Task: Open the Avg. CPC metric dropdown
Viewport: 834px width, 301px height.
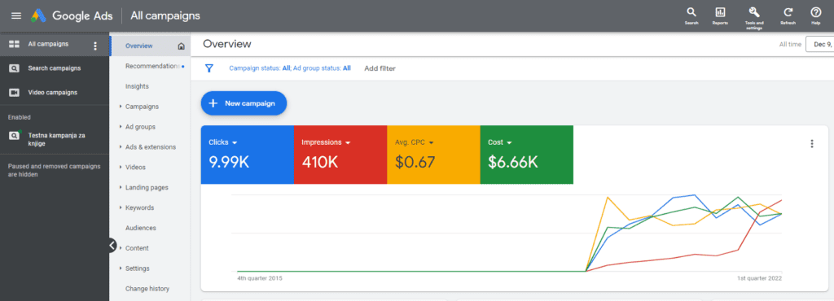Action: tap(432, 143)
